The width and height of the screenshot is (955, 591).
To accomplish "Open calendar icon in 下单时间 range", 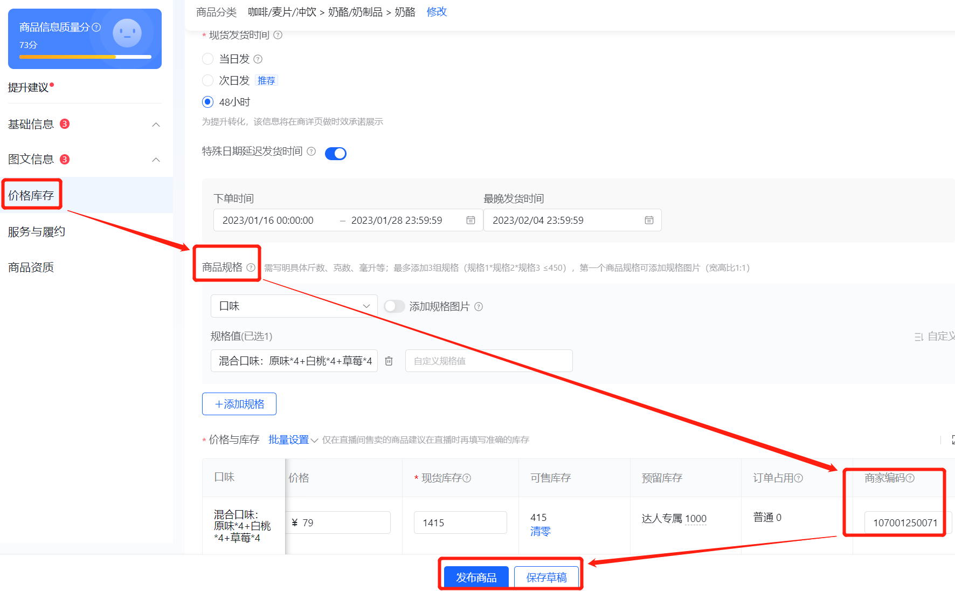I will [470, 220].
